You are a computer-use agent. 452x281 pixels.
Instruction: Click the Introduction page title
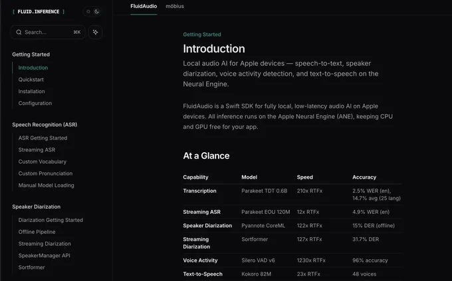click(214, 48)
